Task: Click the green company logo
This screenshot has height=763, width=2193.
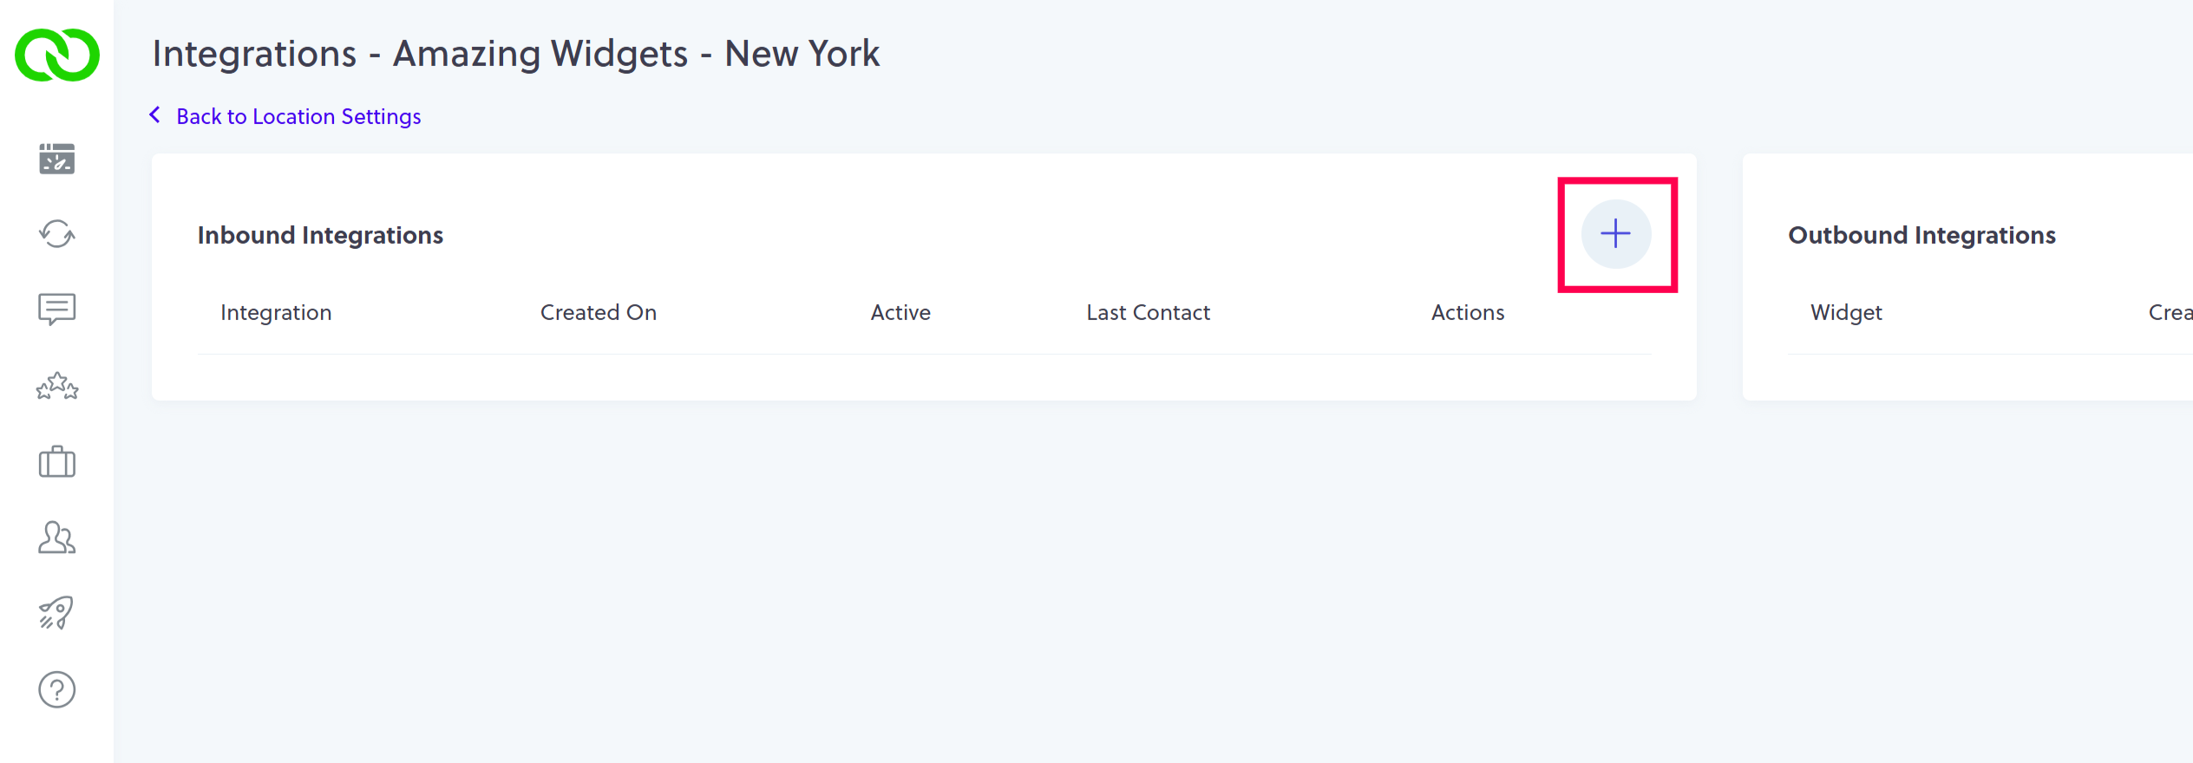Action: pos(56,54)
